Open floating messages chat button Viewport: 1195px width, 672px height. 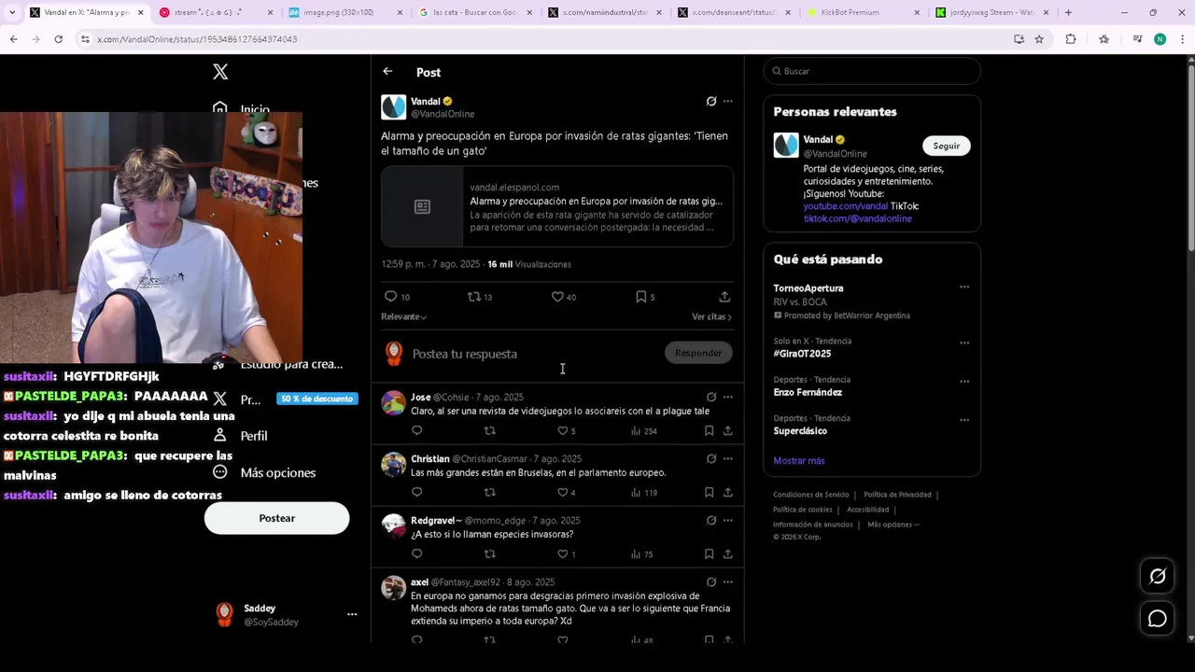(1158, 619)
